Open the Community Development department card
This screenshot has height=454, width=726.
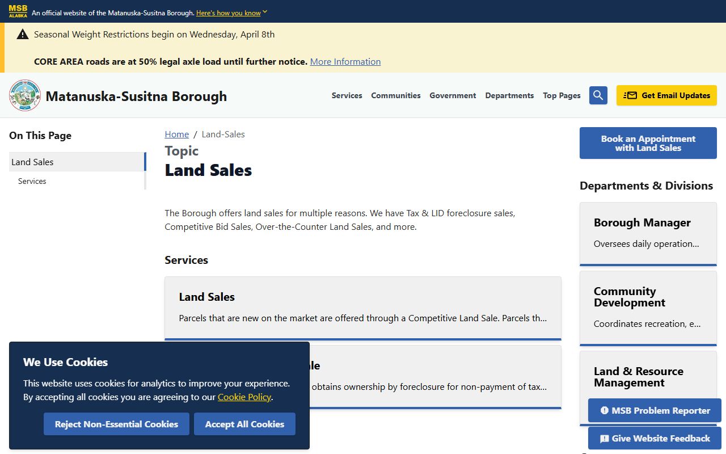pos(648,308)
